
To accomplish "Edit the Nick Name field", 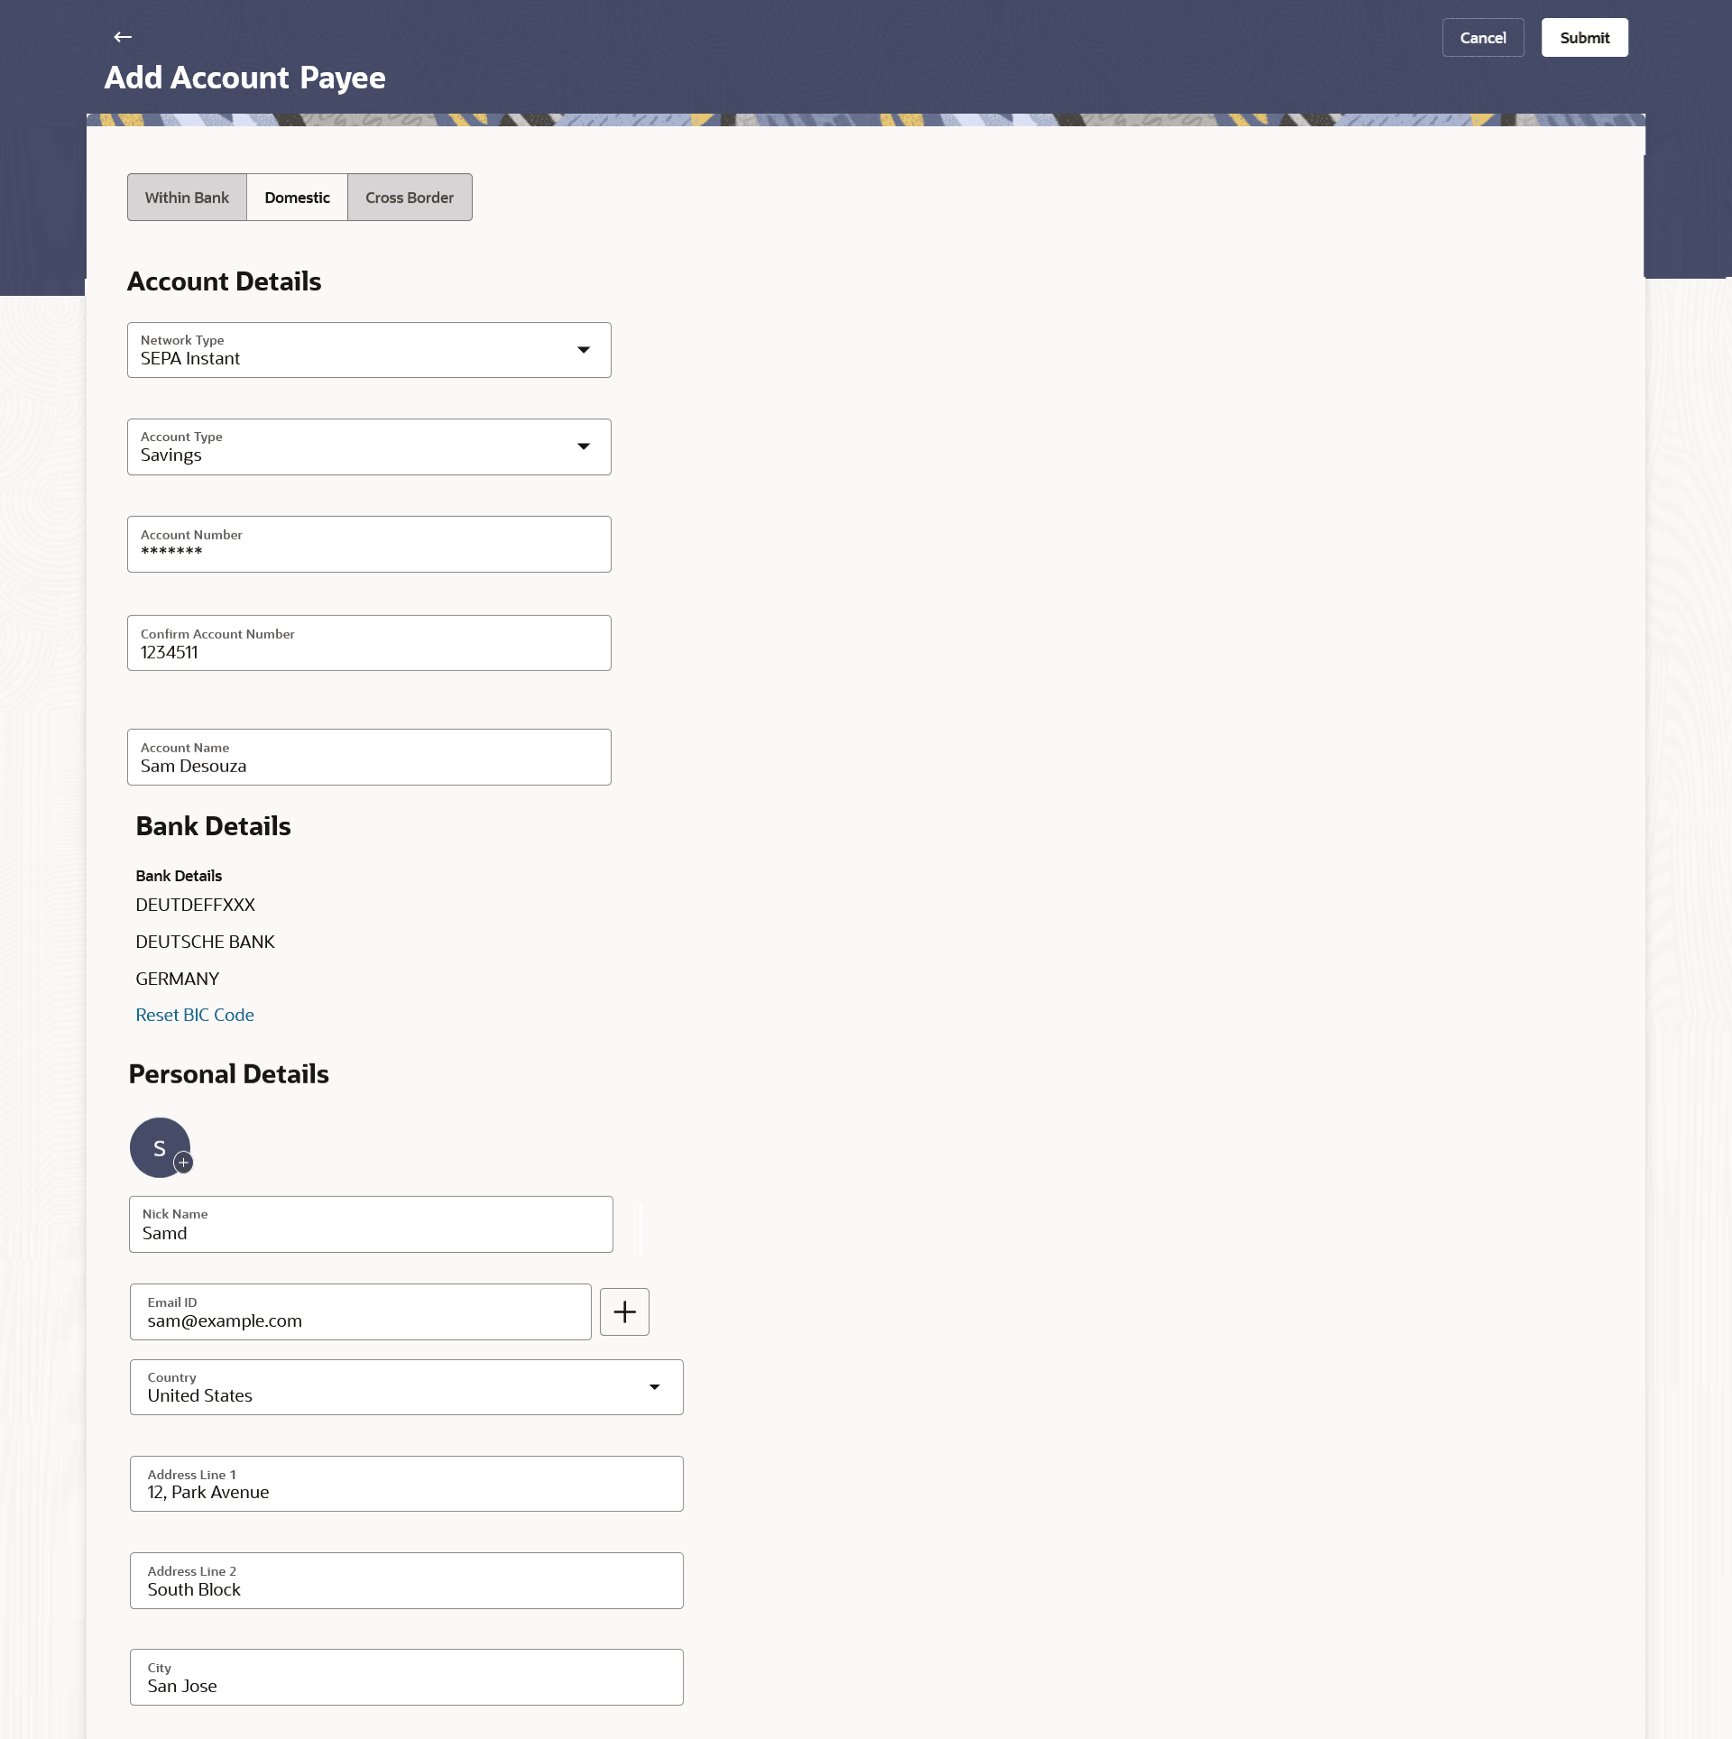I will point(371,1225).
